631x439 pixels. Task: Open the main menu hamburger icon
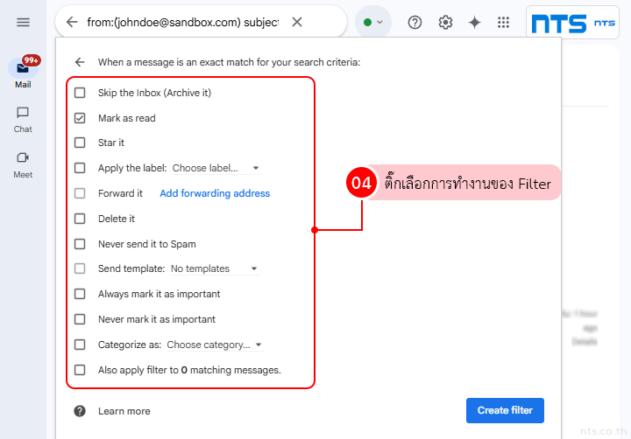[x=23, y=22]
